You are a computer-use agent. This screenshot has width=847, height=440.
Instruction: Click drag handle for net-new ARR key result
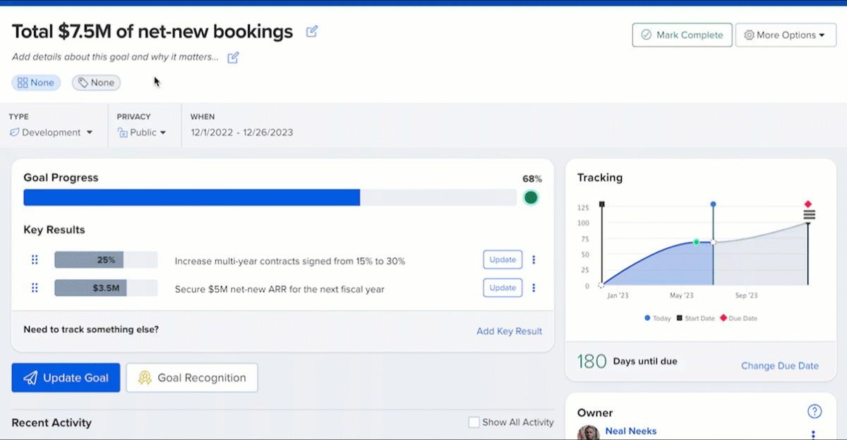pos(35,288)
